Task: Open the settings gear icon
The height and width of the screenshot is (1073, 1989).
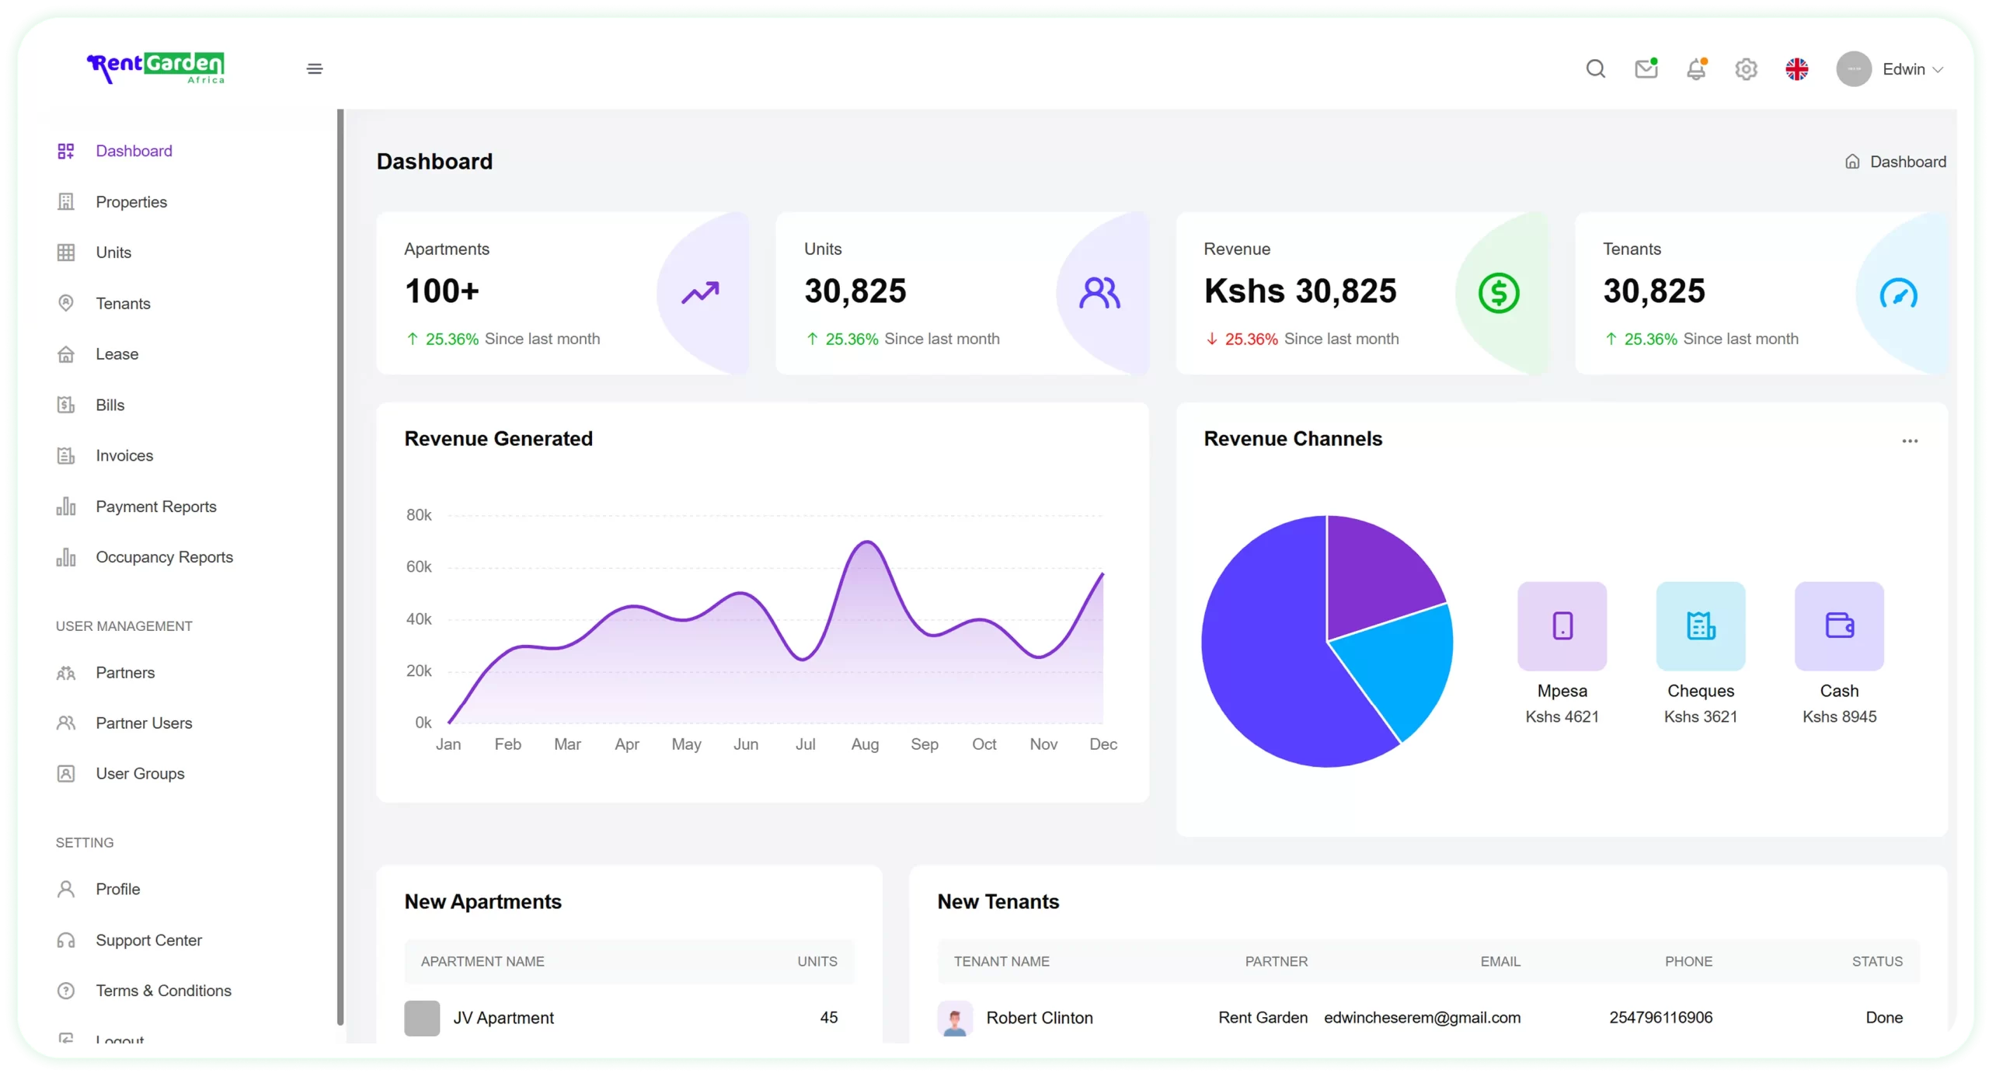Action: 1746,69
